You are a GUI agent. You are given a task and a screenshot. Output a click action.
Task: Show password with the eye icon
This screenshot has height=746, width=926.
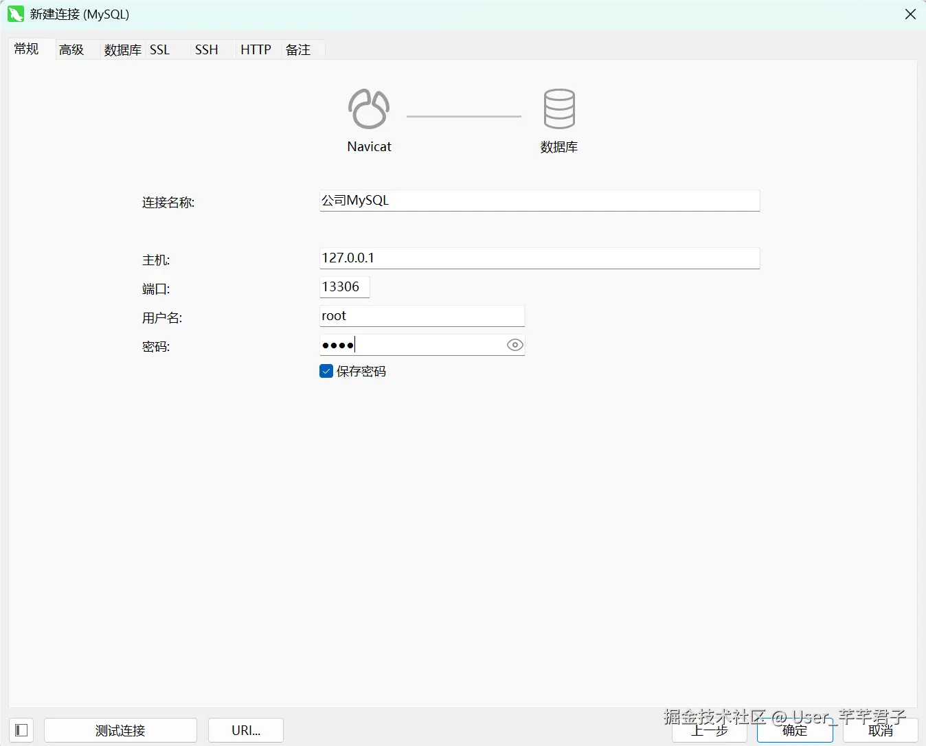point(515,345)
